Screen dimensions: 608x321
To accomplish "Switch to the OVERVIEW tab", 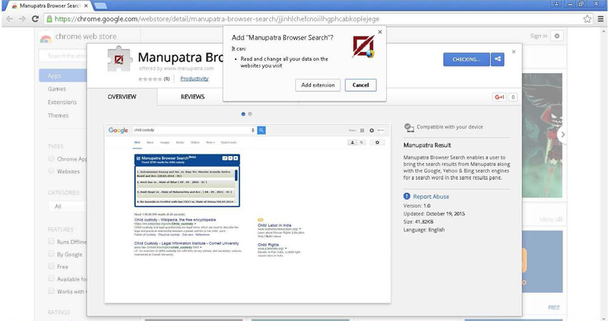I will click(122, 97).
